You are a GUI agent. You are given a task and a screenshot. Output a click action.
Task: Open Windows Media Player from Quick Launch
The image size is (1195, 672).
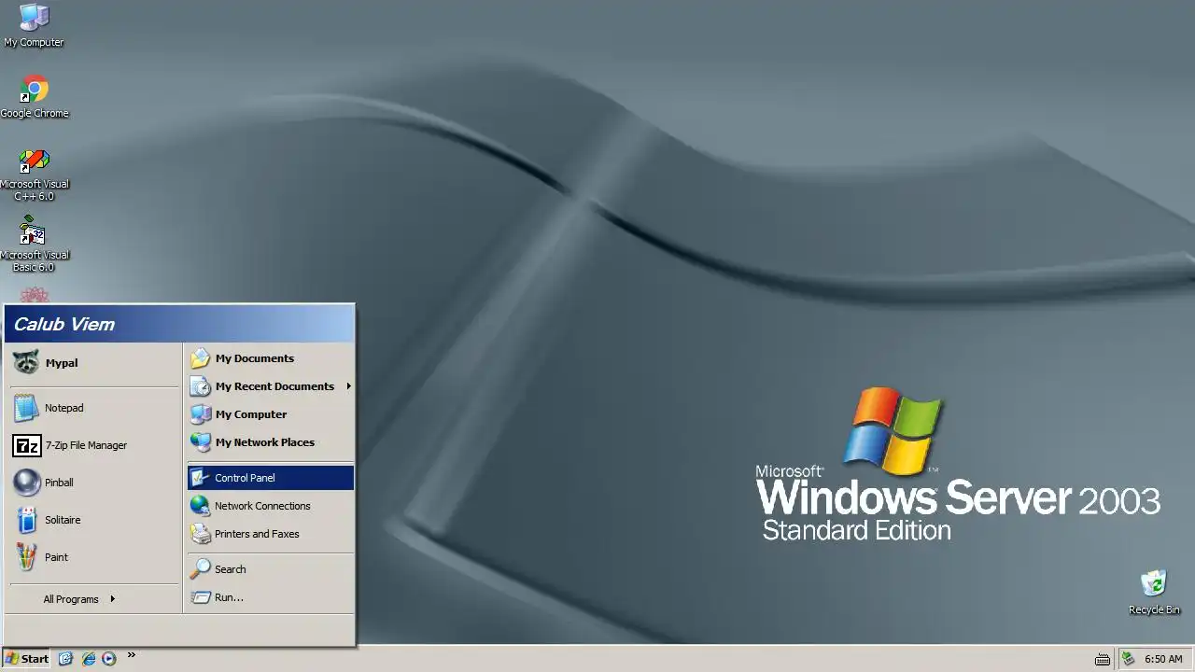tap(109, 659)
